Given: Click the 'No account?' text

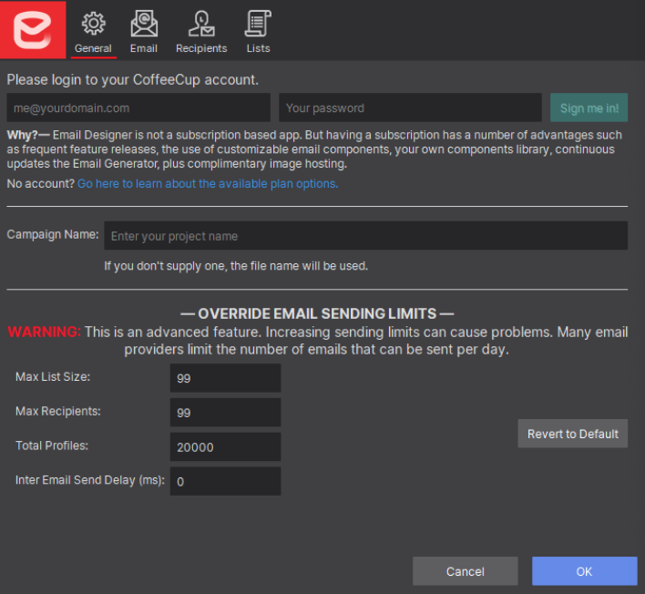Looking at the screenshot, I should pyautogui.click(x=40, y=183).
